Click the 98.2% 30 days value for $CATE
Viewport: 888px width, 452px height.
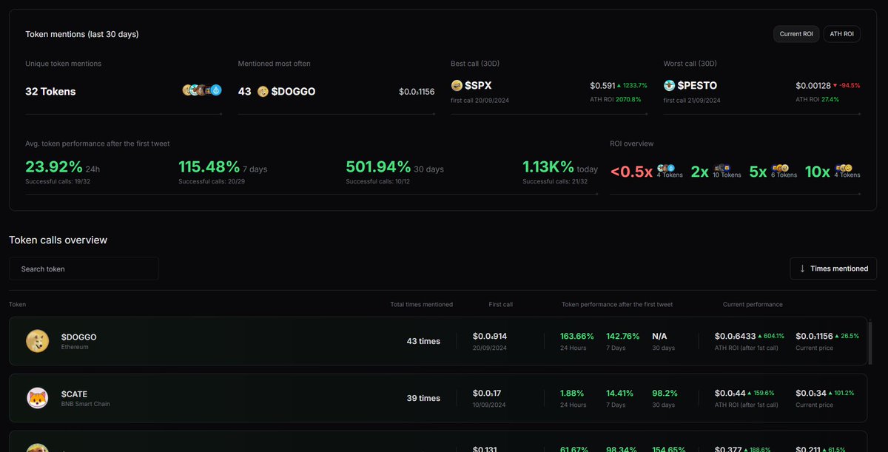(665, 393)
